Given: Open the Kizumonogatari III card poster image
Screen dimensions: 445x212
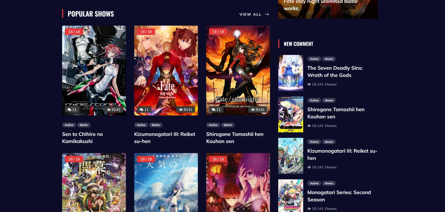Looking at the screenshot, I should click(x=166, y=71).
